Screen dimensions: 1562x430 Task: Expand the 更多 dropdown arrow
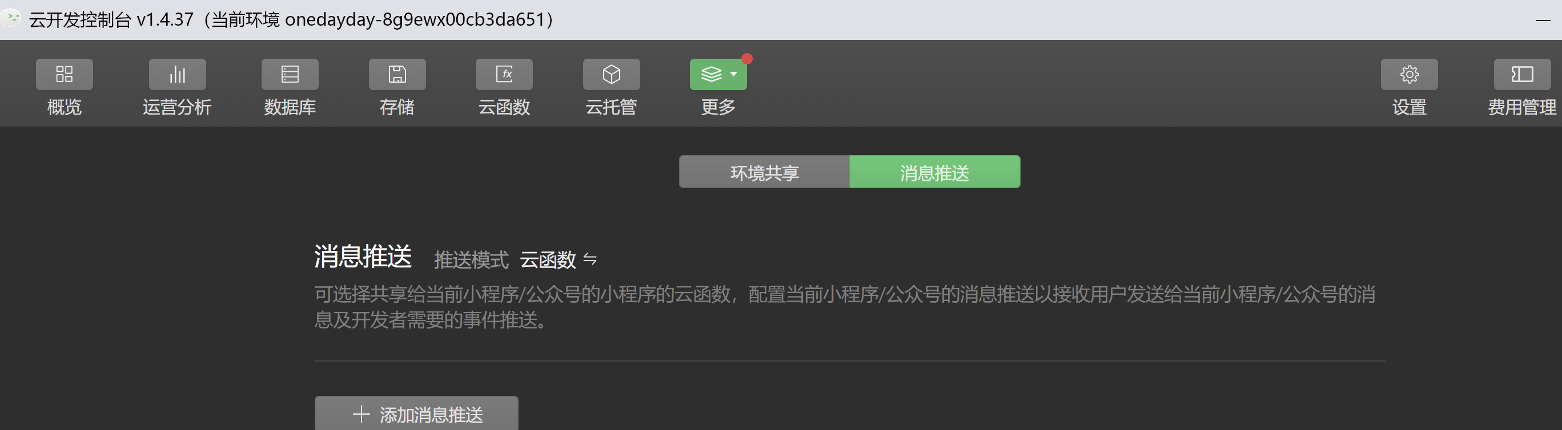734,74
